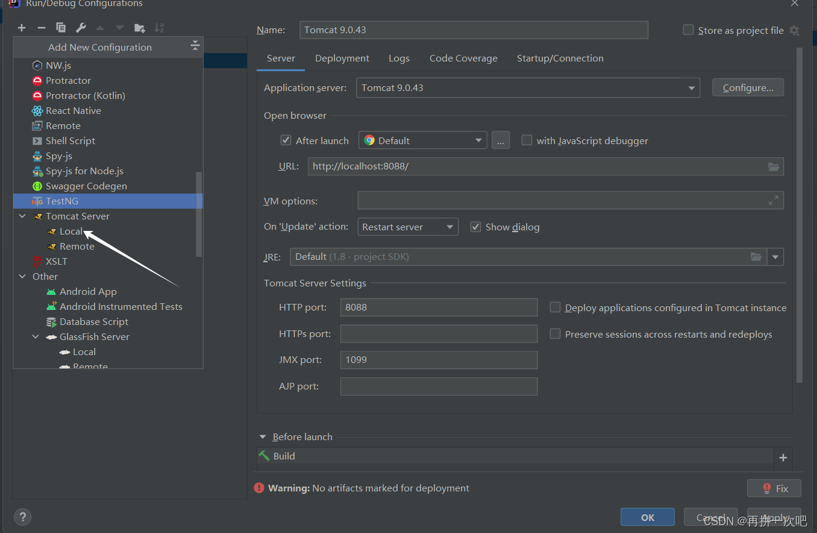The width and height of the screenshot is (817, 533).
Task: Enable Deploy applications configured in Tomcat instance
Action: (555, 307)
